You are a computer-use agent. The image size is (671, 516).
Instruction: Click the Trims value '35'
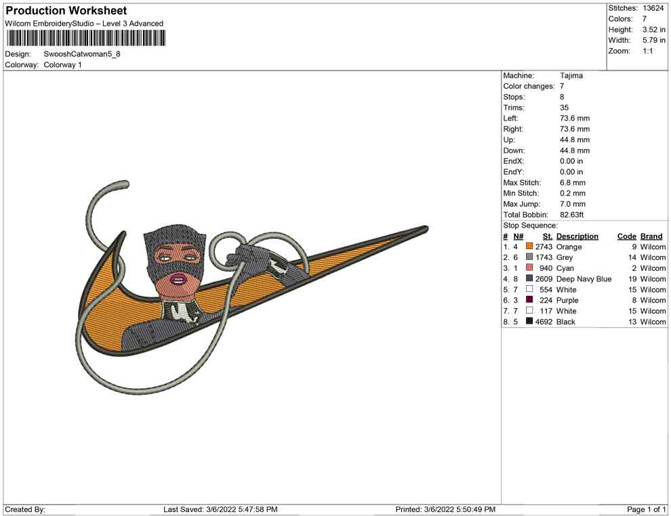564,108
